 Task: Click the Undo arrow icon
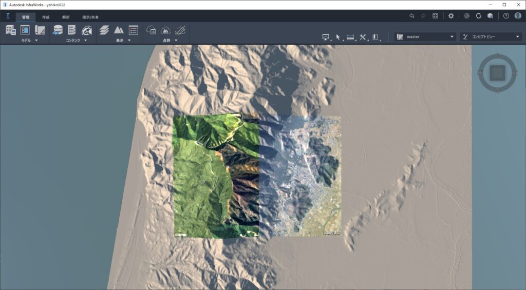[411, 16]
